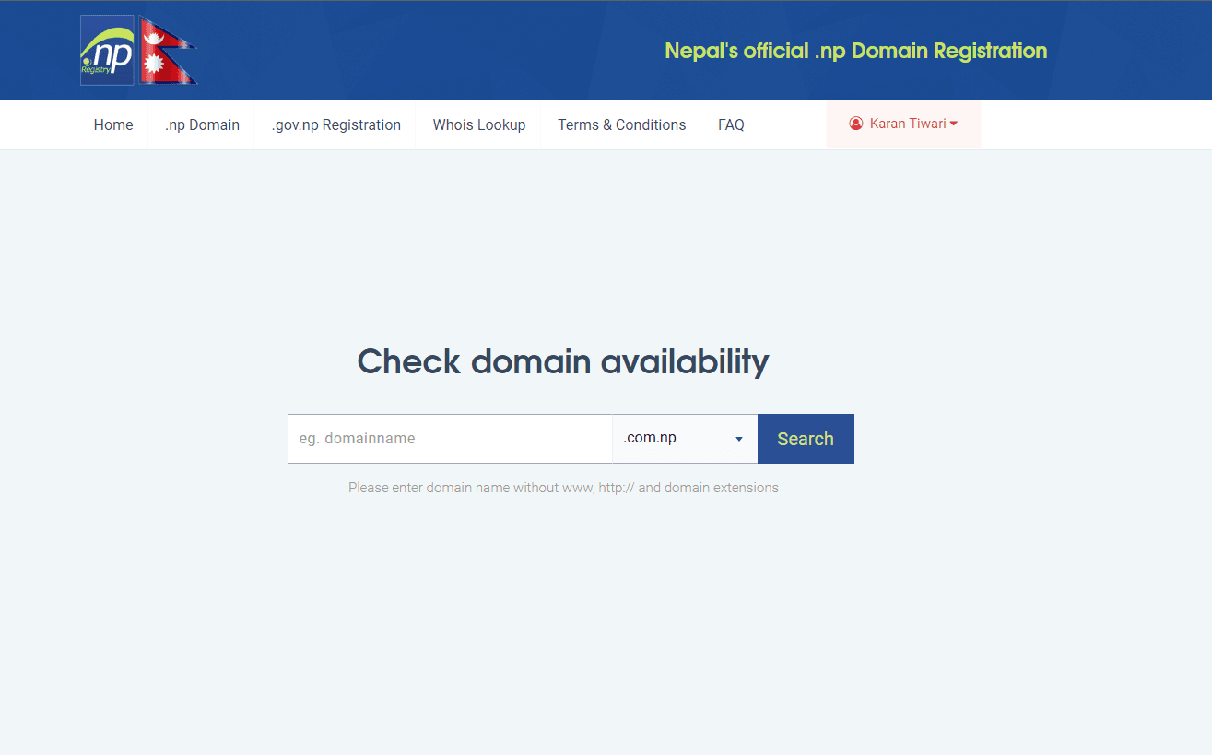Click the extension selector's arrow
Viewport: 1212px width, 755px height.
[738, 440]
